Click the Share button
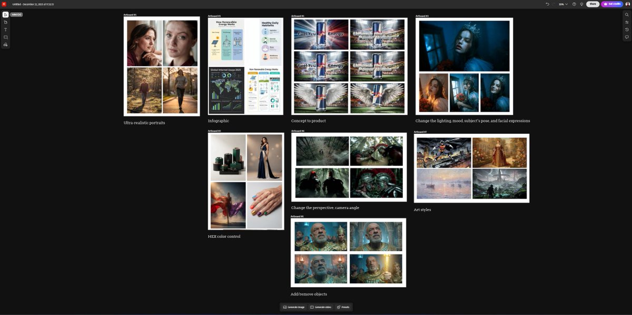The image size is (632, 315). click(x=592, y=4)
